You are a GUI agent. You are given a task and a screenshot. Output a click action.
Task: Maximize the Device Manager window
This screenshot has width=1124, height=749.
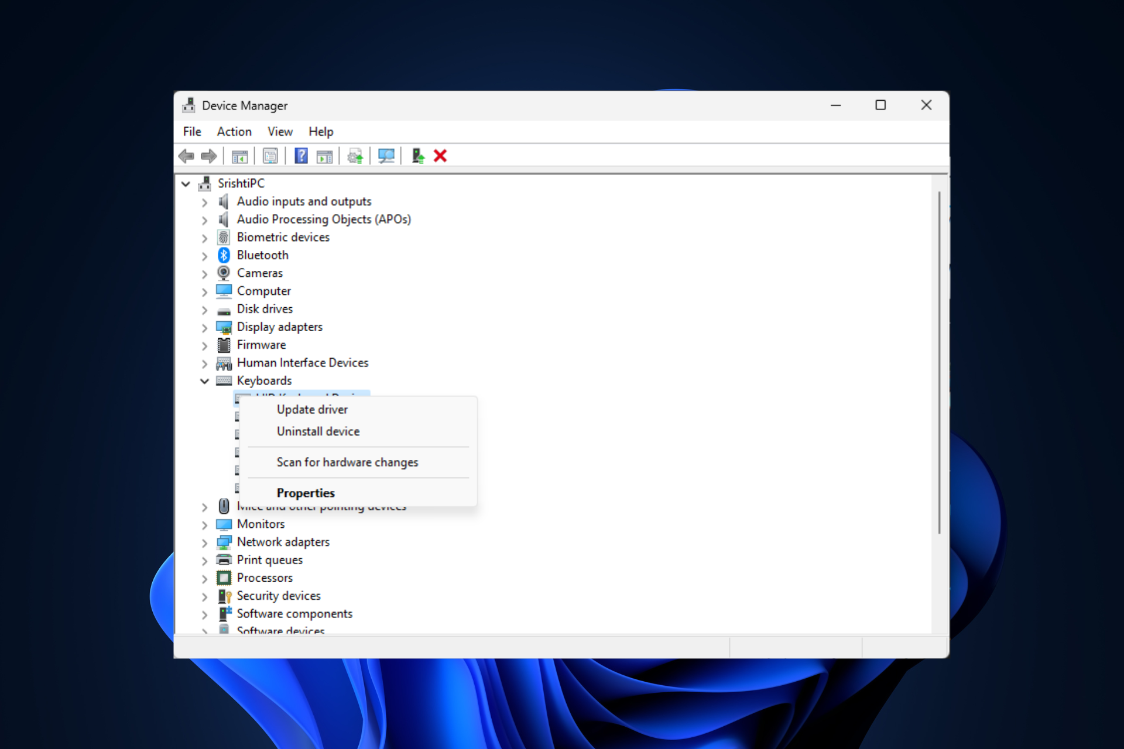pos(880,105)
